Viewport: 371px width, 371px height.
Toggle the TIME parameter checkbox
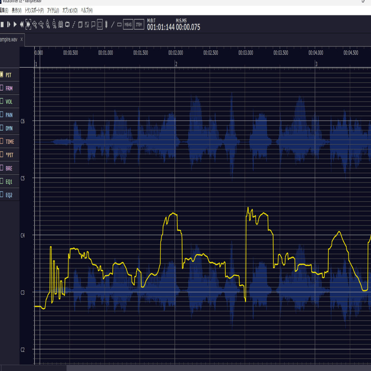(x=2, y=141)
